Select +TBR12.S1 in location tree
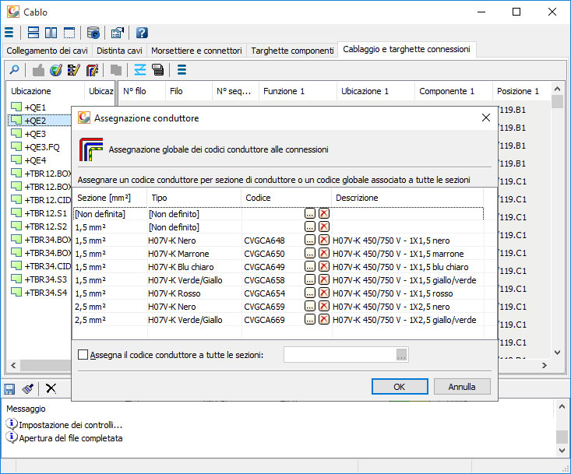Viewport: 571px width, 474px height. (x=45, y=213)
